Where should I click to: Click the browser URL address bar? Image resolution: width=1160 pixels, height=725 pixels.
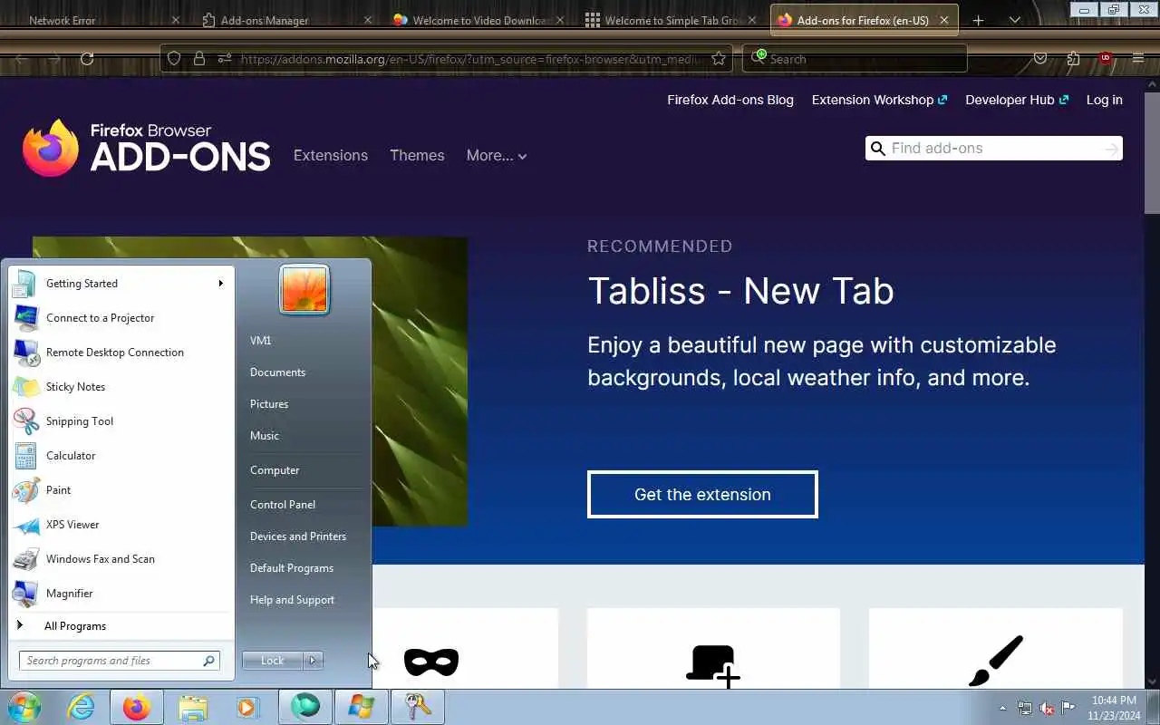point(446,59)
